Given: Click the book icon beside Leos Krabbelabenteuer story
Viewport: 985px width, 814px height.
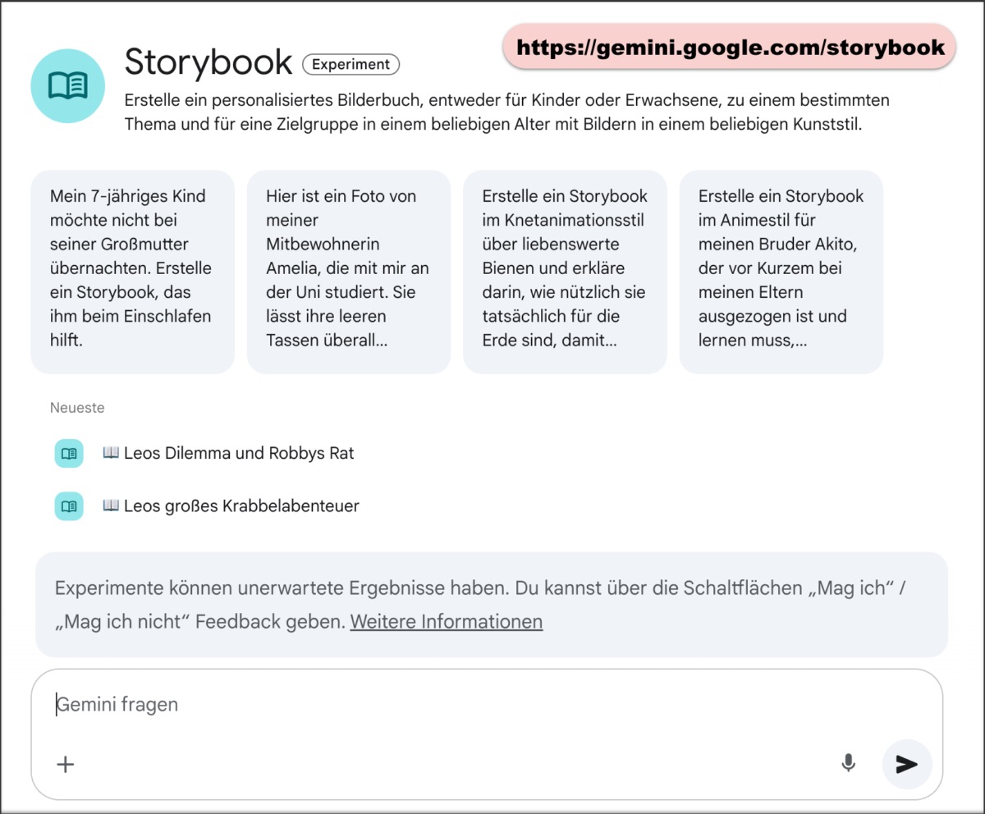Looking at the screenshot, I should pyautogui.click(x=68, y=505).
